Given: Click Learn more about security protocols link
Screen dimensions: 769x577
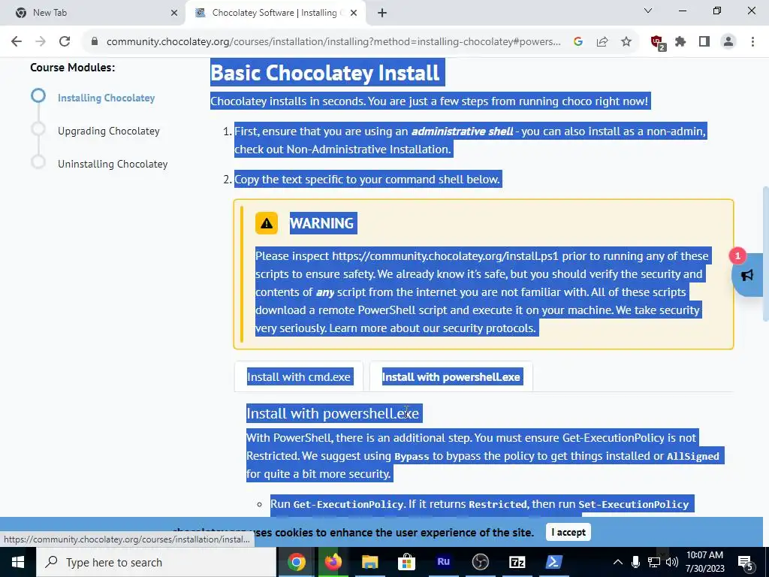Looking at the screenshot, I should point(432,328).
